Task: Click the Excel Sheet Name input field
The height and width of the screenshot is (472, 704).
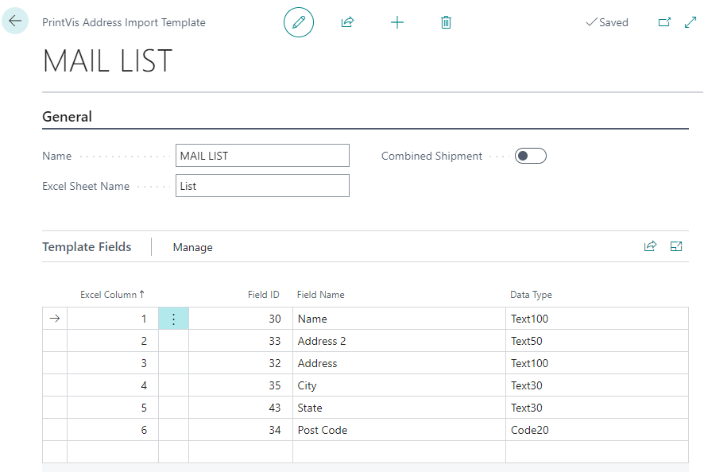Action: (x=262, y=185)
